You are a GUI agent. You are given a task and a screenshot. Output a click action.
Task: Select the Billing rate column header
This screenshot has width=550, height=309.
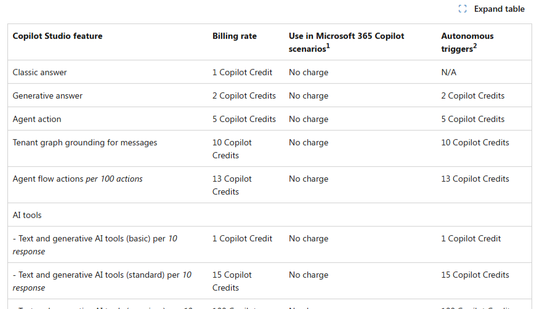(x=235, y=36)
